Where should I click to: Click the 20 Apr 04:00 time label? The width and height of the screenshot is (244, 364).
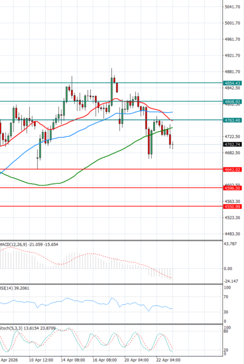point(137,360)
